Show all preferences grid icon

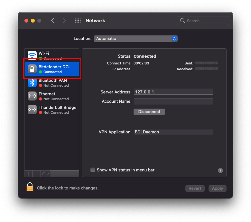pos(78,21)
